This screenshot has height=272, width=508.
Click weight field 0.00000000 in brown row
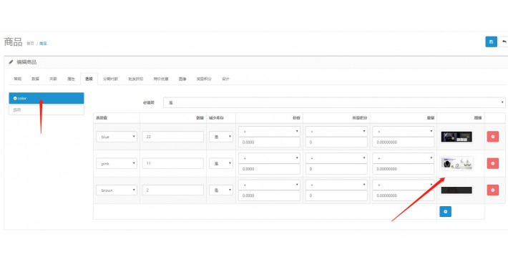404,195
